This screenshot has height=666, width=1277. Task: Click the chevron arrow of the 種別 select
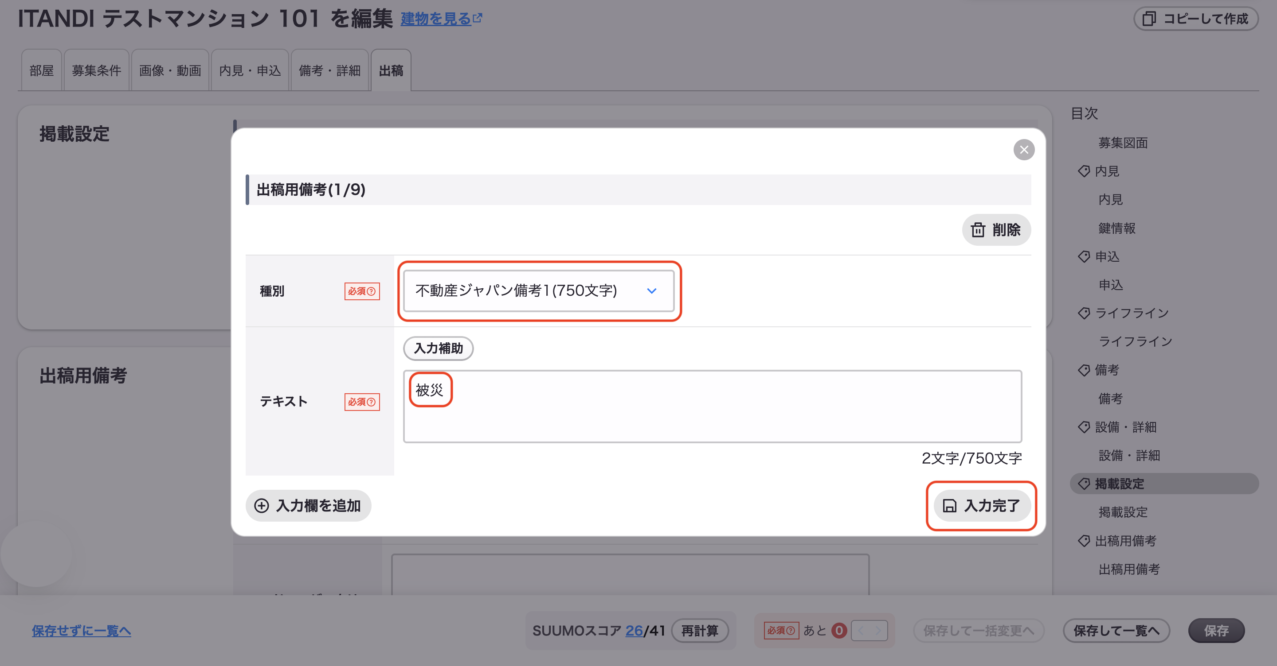(651, 290)
